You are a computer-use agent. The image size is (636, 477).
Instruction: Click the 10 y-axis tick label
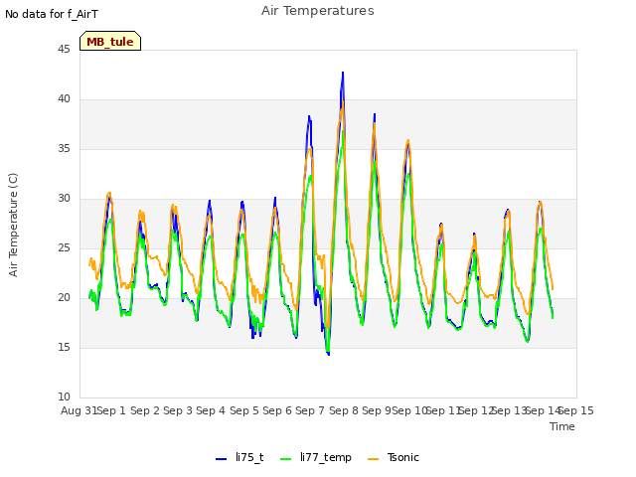[x=64, y=397]
